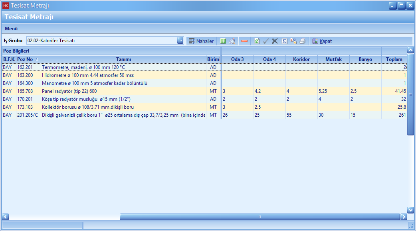Click the green add row icon

(223, 41)
